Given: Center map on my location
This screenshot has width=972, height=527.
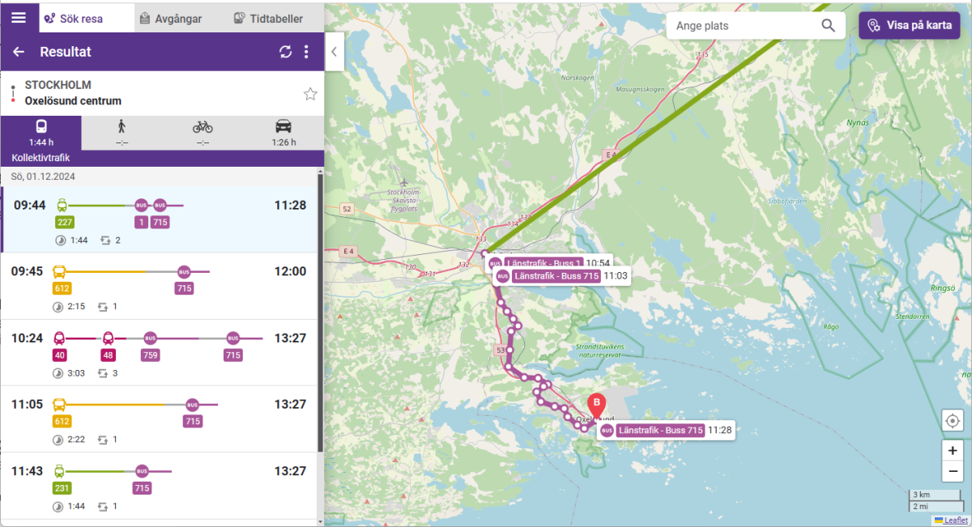Looking at the screenshot, I should (953, 421).
